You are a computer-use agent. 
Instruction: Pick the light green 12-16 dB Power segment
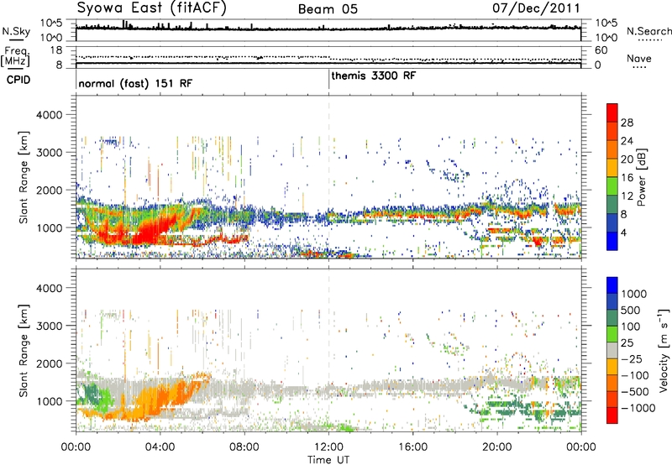(x=612, y=186)
